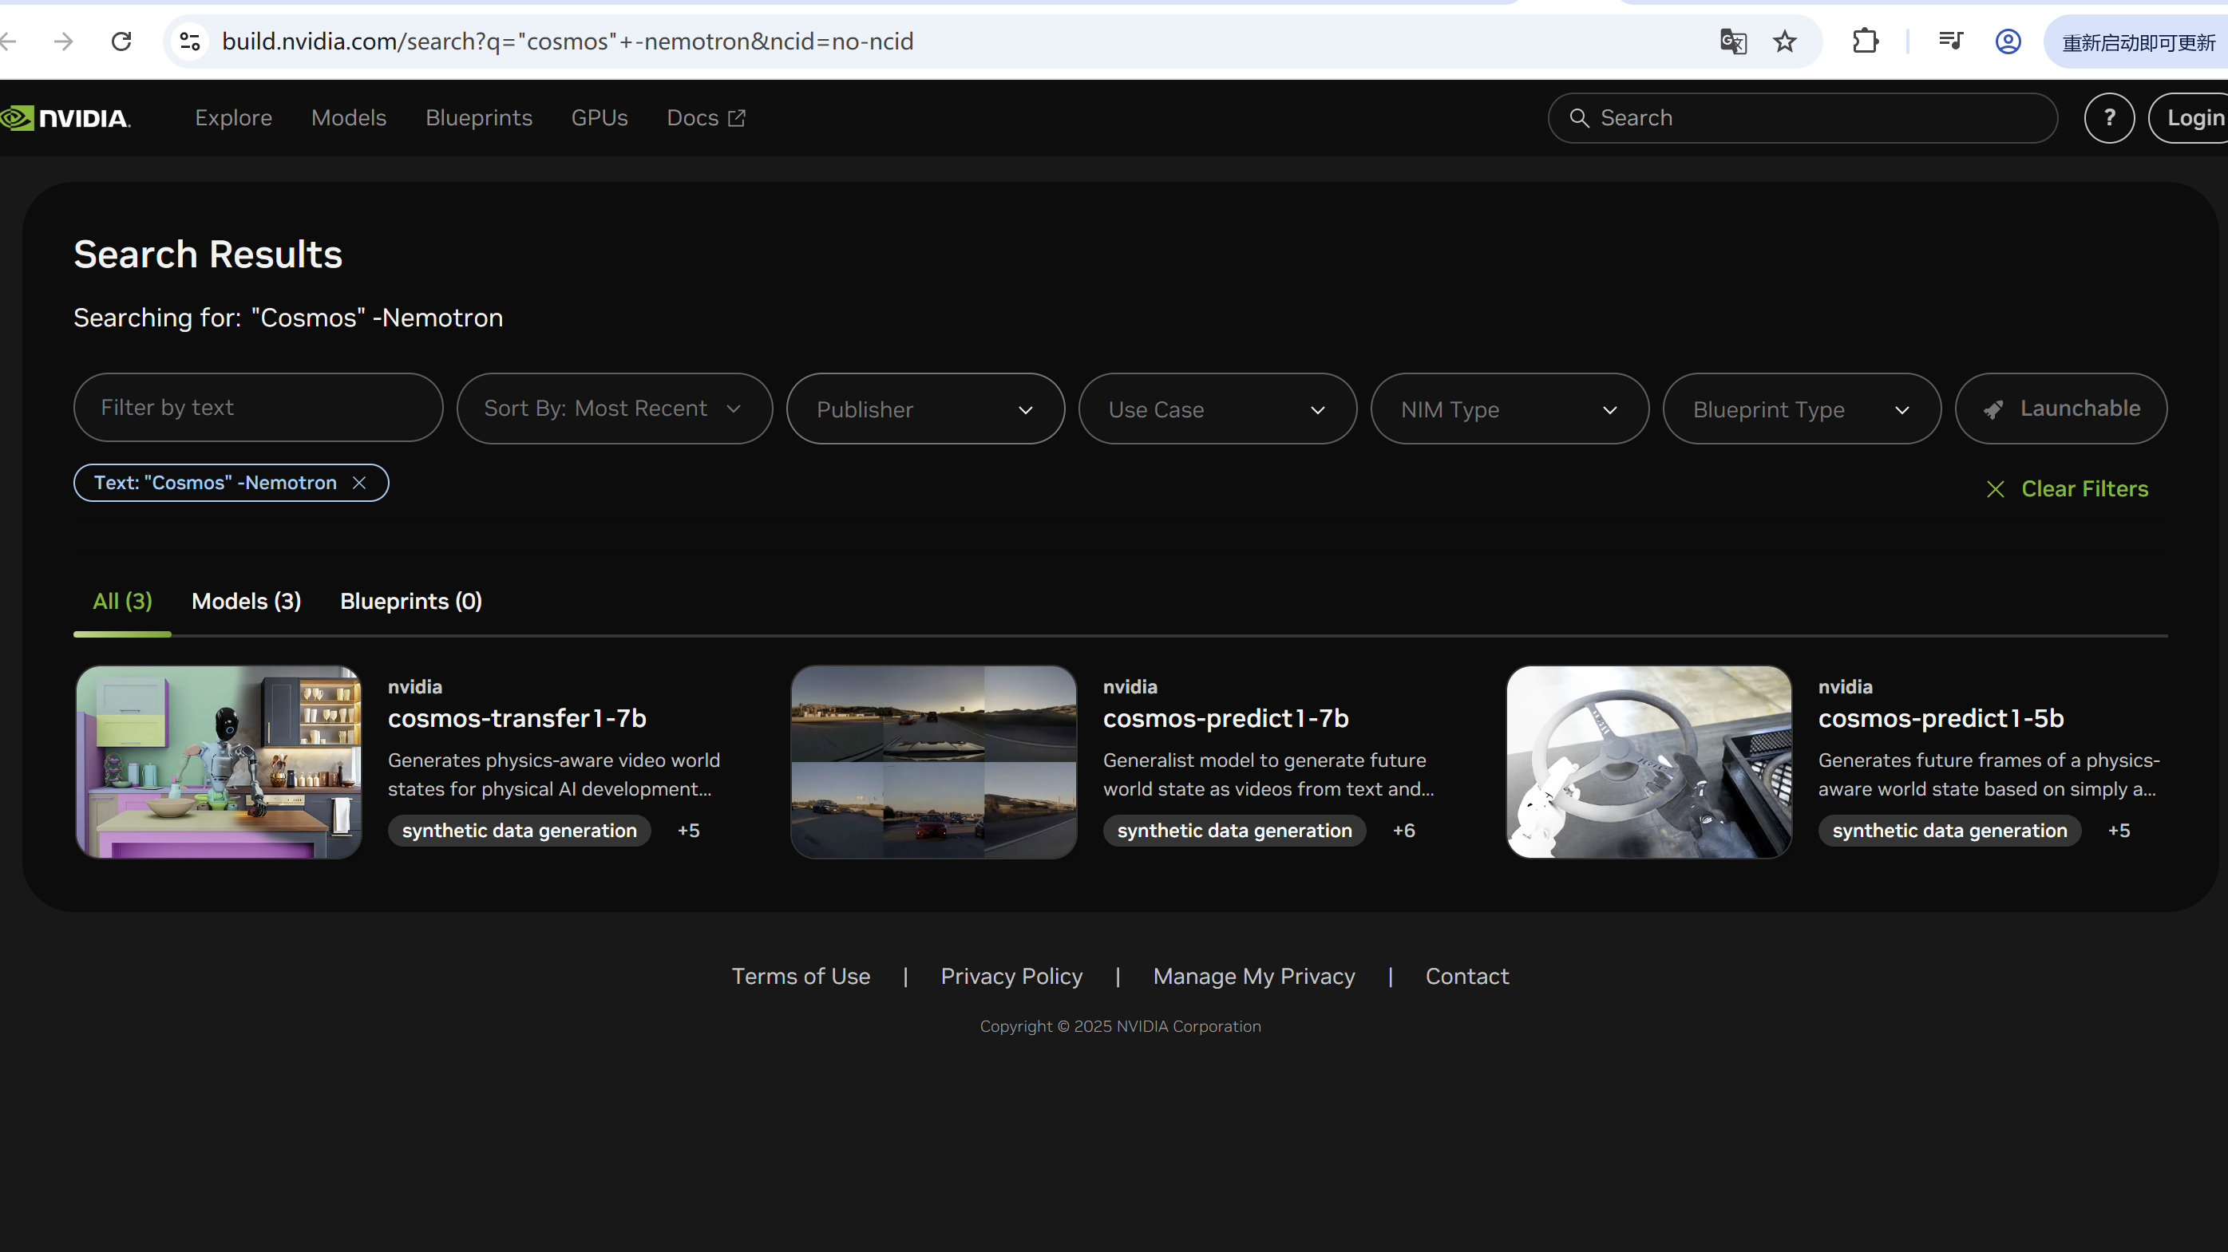Image resolution: width=2228 pixels, height=1252 pixels.
Task: Open the Explore menu item
Action: click(x=234, y=117)
